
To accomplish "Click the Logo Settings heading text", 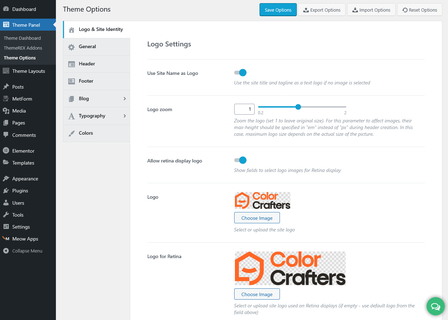I will (169, 44).
